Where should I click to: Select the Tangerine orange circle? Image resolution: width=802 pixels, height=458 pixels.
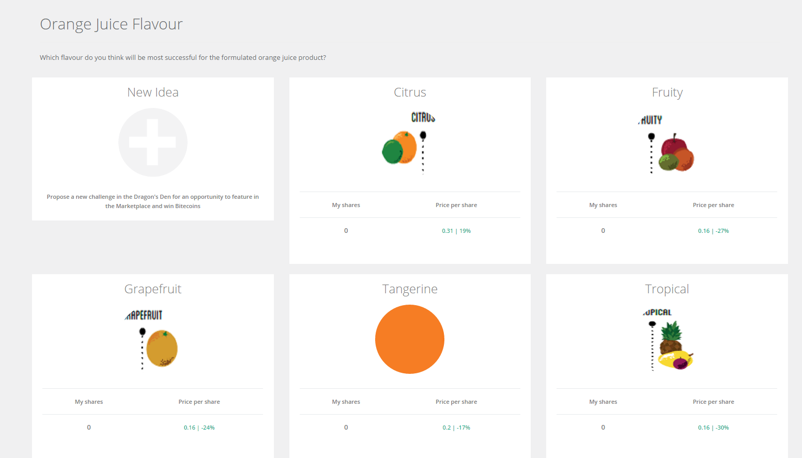coord(409,339)
